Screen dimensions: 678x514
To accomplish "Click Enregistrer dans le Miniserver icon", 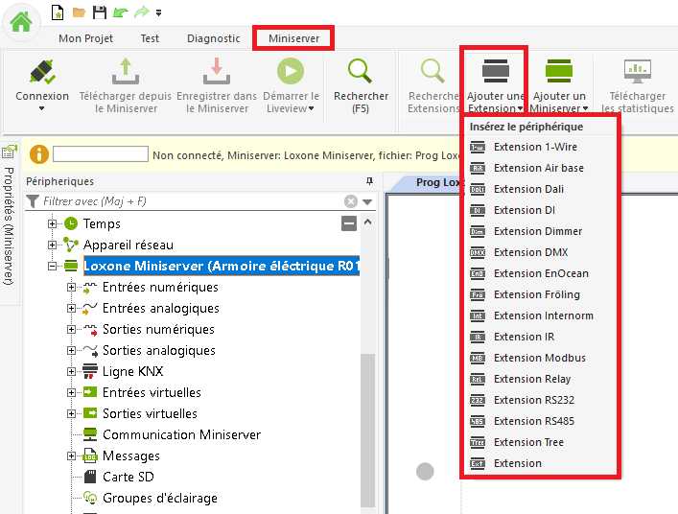I will [x=217, y=72].
